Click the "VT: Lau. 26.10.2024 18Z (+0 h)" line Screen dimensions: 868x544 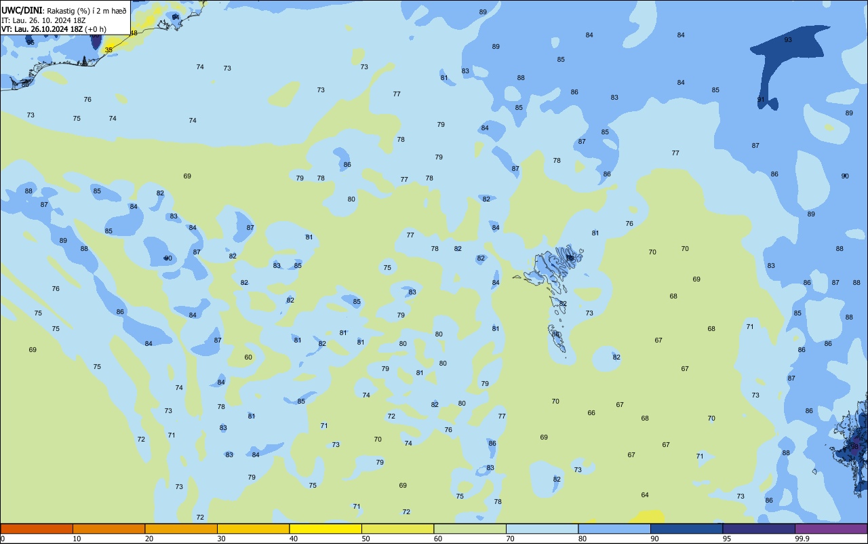(x=54, y=29)
